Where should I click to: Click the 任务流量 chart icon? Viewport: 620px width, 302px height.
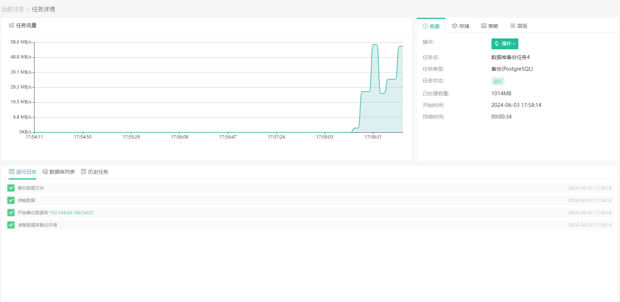(12, 25)
